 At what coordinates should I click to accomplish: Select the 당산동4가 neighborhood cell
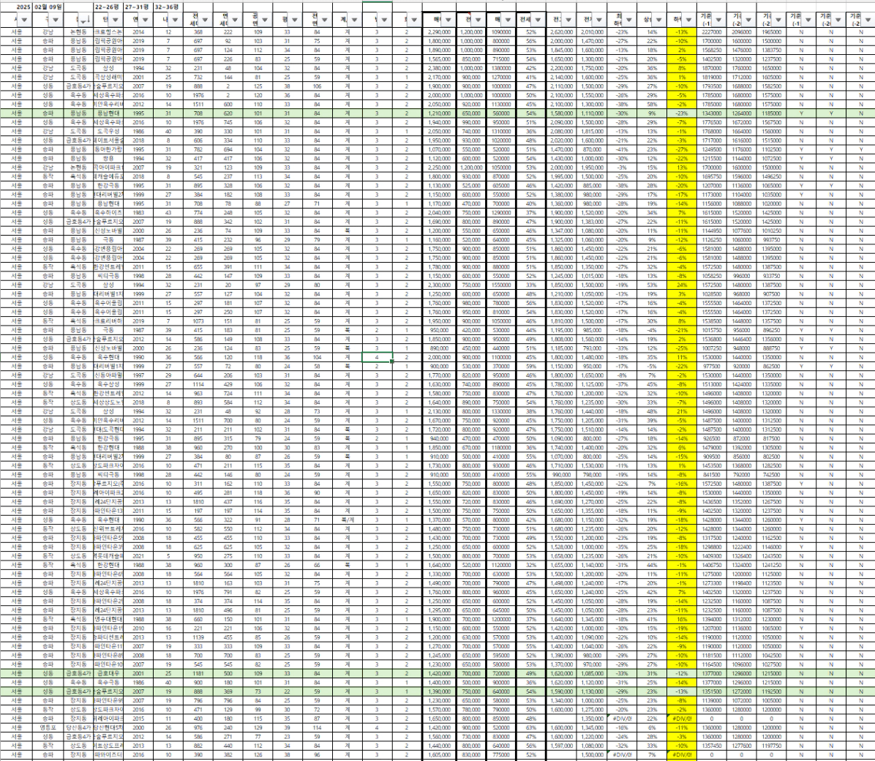coord(78,727)
